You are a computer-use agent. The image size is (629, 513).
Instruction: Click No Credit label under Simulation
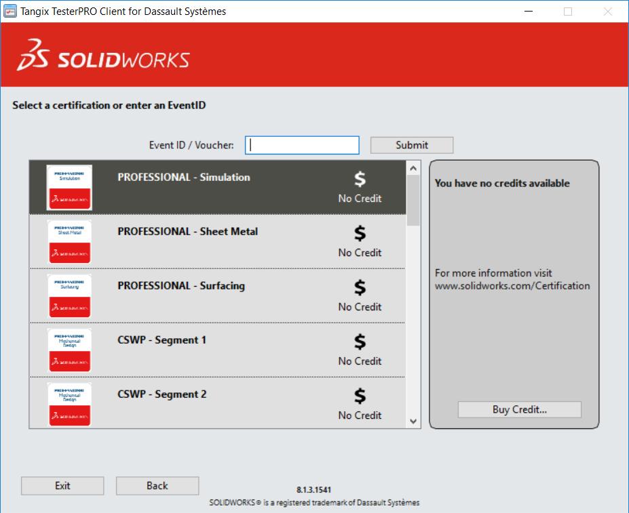point(360,199)
